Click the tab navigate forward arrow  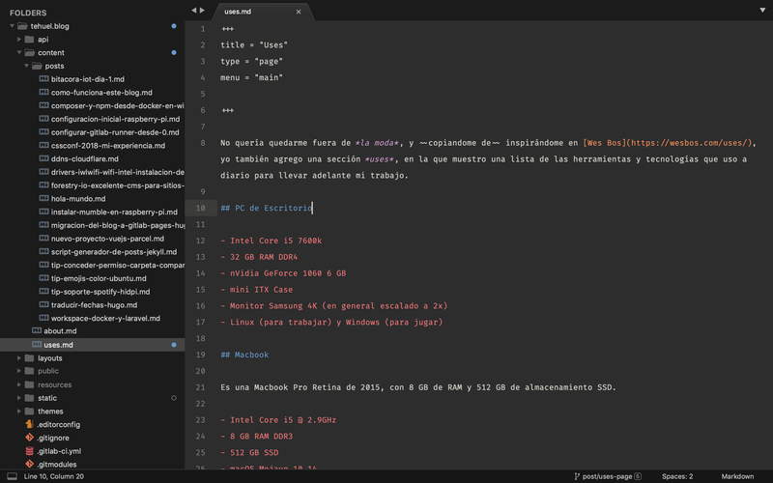[202, 11]
